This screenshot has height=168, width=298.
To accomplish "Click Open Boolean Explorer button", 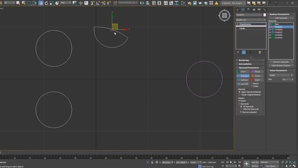I will click(x=281, y=65).
